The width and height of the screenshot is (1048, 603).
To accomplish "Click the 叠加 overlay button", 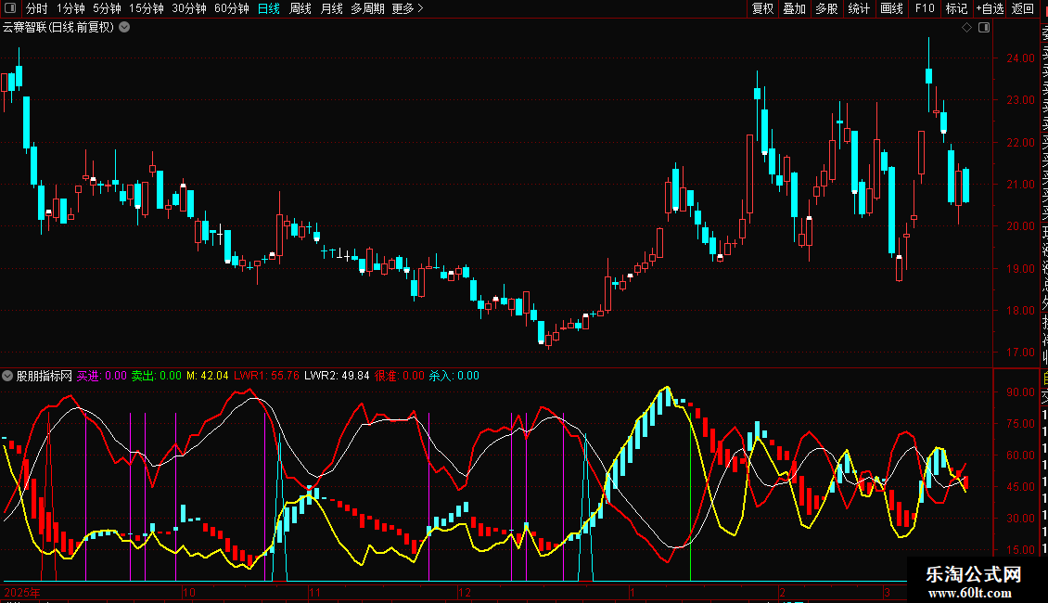I will pyautogui.click(x=795, y=8).
